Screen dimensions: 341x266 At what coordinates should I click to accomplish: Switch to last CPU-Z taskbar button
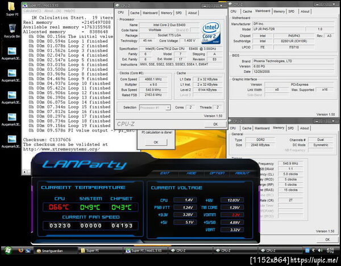[281, 251]
